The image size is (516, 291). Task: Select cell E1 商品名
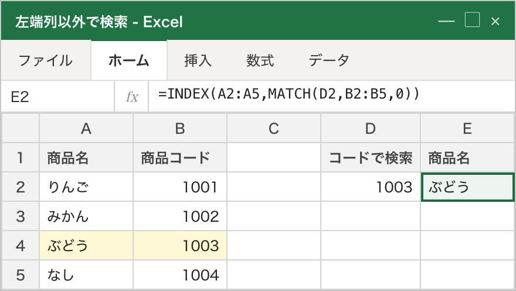click(467, 157)
